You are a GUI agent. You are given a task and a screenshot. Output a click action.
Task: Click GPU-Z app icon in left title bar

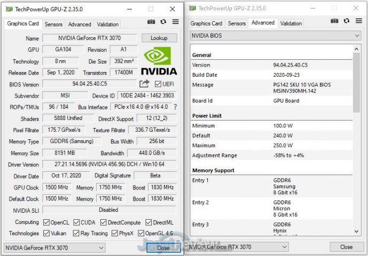tap(9, 9)
